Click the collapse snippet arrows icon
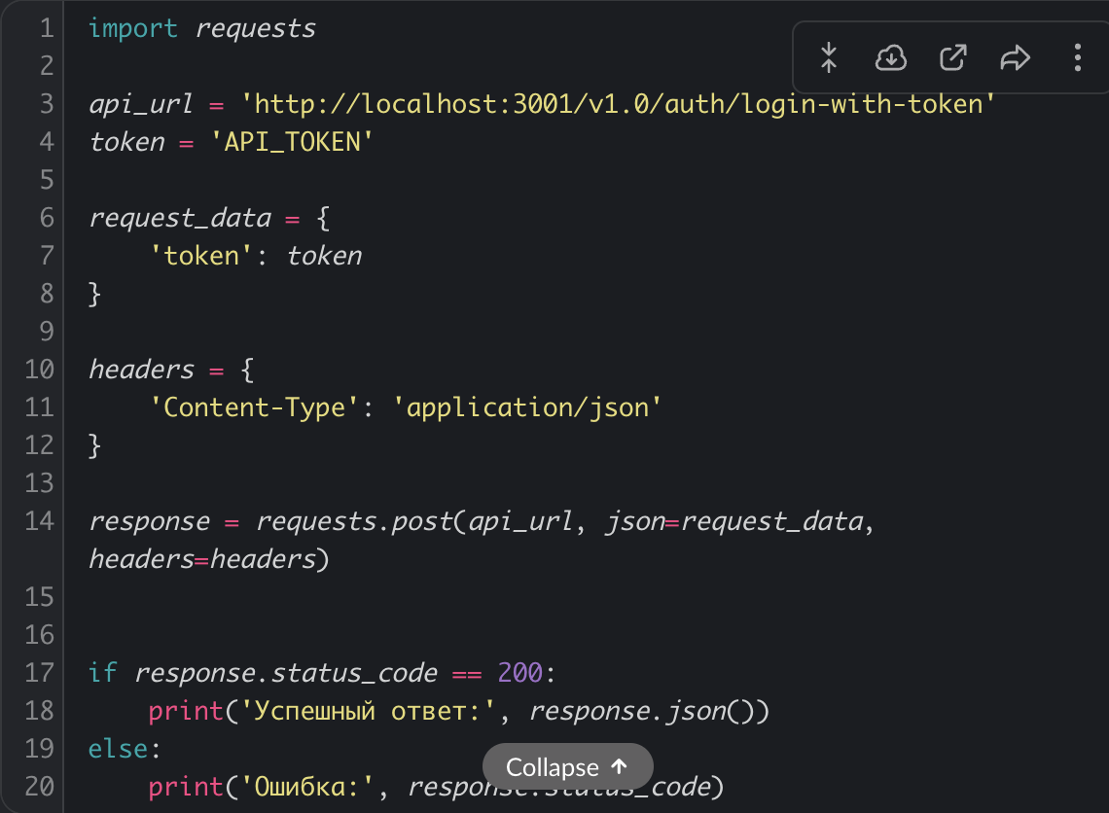The height and width of the screenshot is (813, 1109). [828, 58]
